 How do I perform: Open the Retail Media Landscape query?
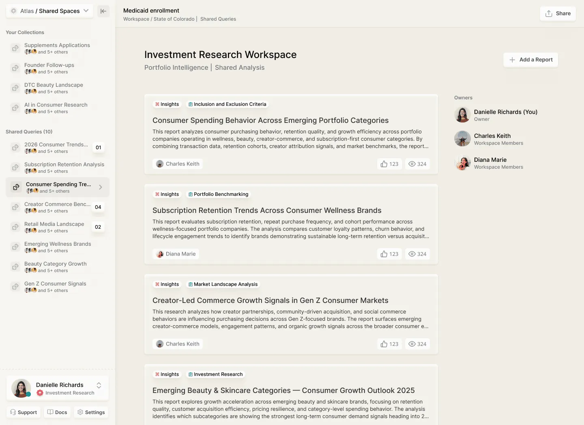coord(58,227)
